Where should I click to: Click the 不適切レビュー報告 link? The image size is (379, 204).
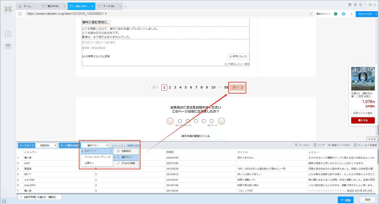pos(237,64)
